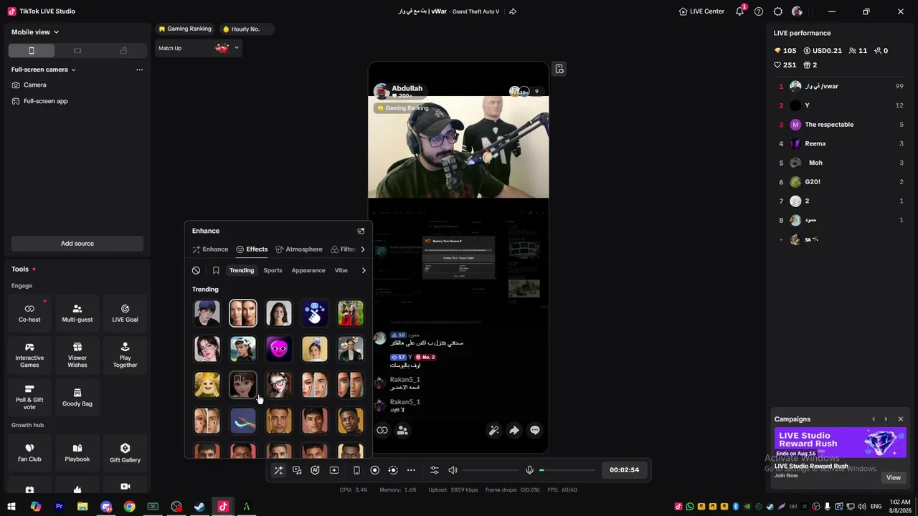Image resolution: width=918 pixels, height=516 pixels.
Task: Switch to the Atmosphere tab
Action: pos(299,249)
